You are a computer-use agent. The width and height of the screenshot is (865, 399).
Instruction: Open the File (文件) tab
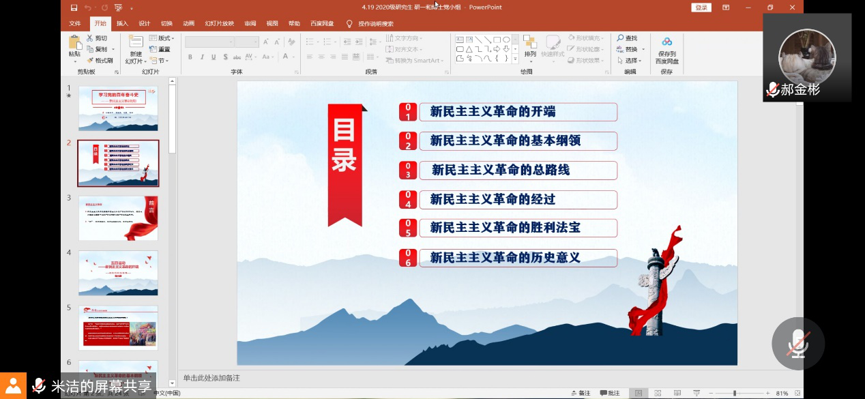(75, 23)
